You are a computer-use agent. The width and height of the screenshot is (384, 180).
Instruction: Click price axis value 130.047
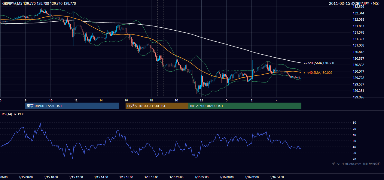358,71
